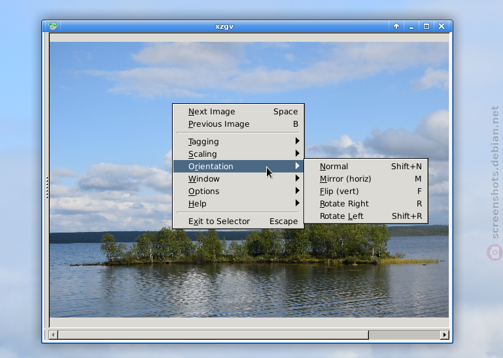Click the horizontal scrollbar thumb
The image size is (503, 358).
[x=213, y=335]
